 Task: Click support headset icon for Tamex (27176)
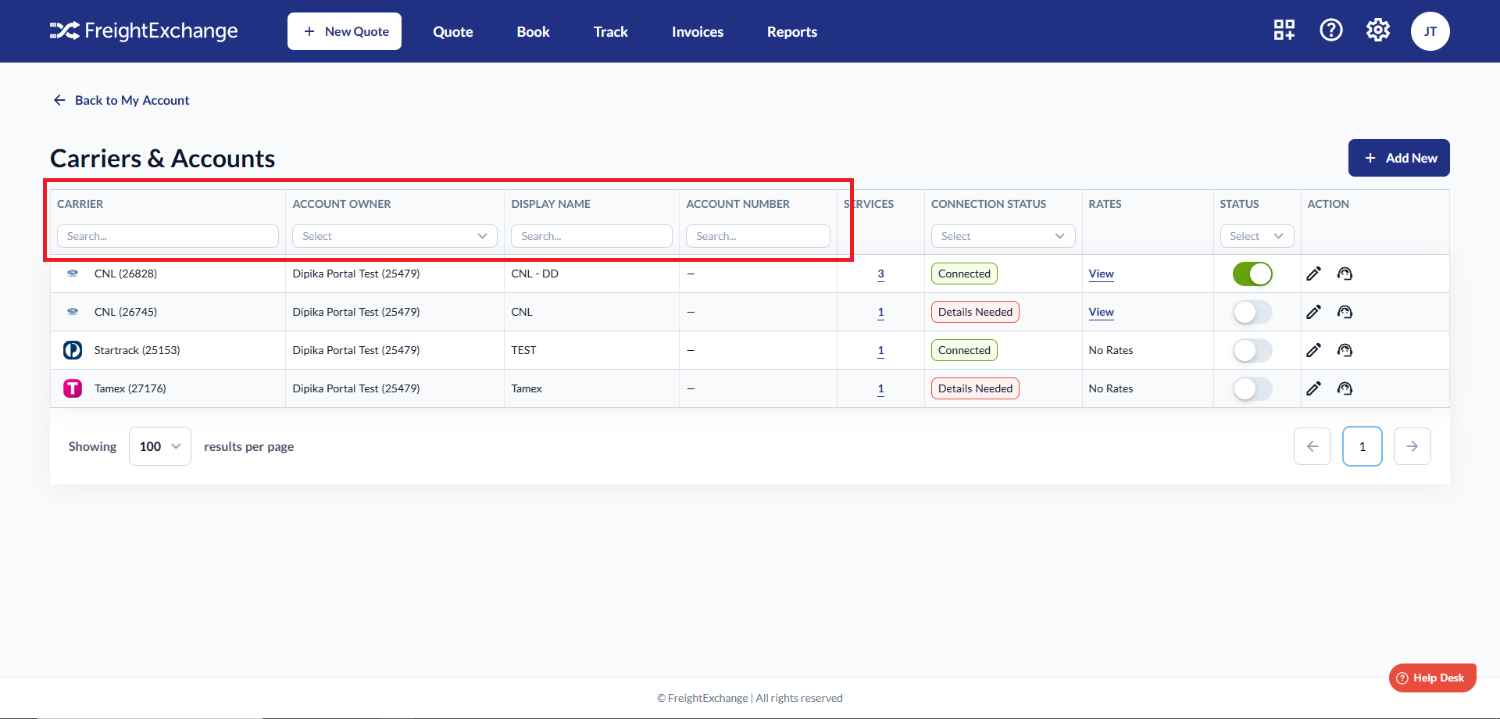pyautogui.click(x=1345, y=388)
